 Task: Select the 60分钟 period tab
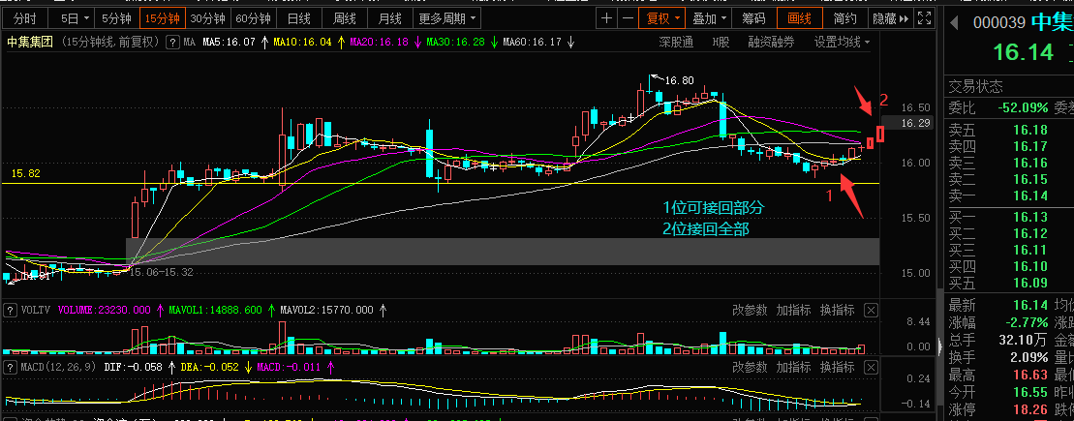coord(252,18)
